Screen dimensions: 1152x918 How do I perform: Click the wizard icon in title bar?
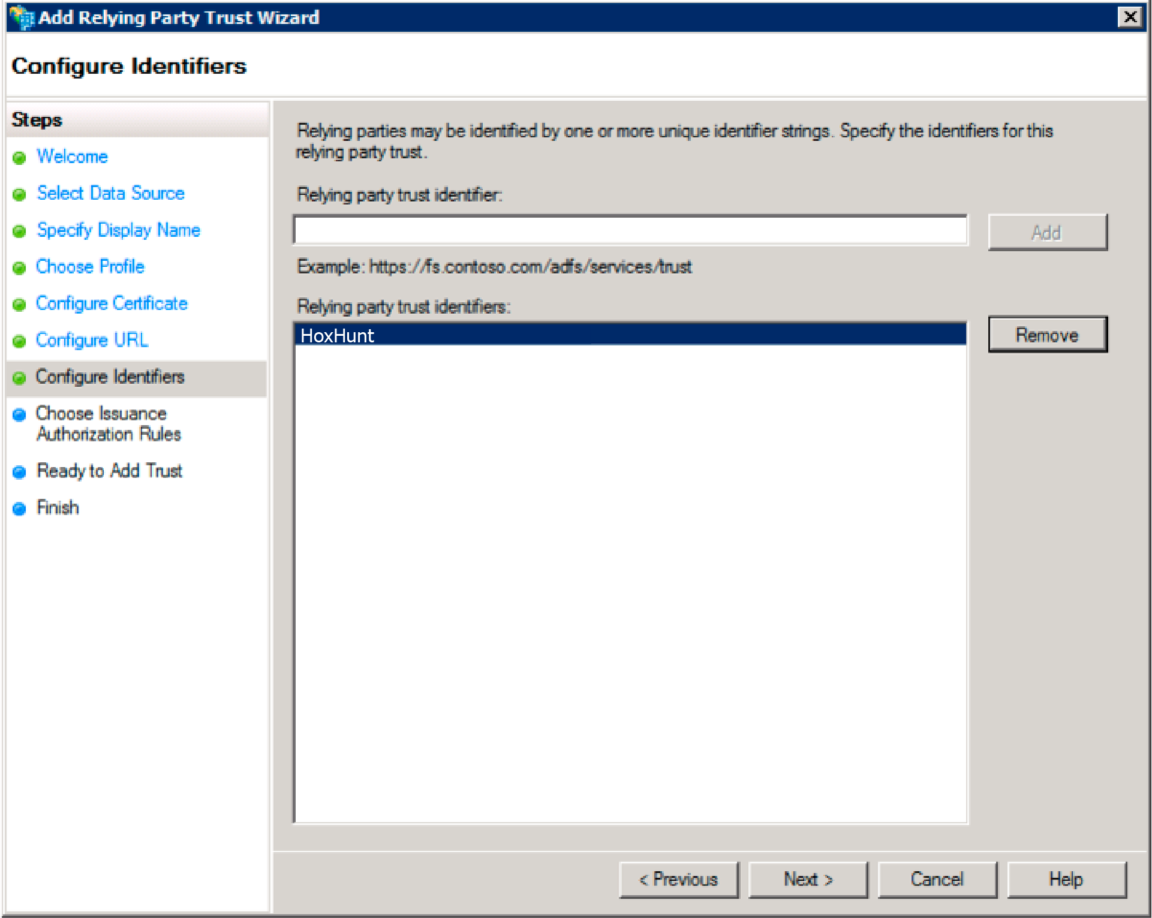22,17
